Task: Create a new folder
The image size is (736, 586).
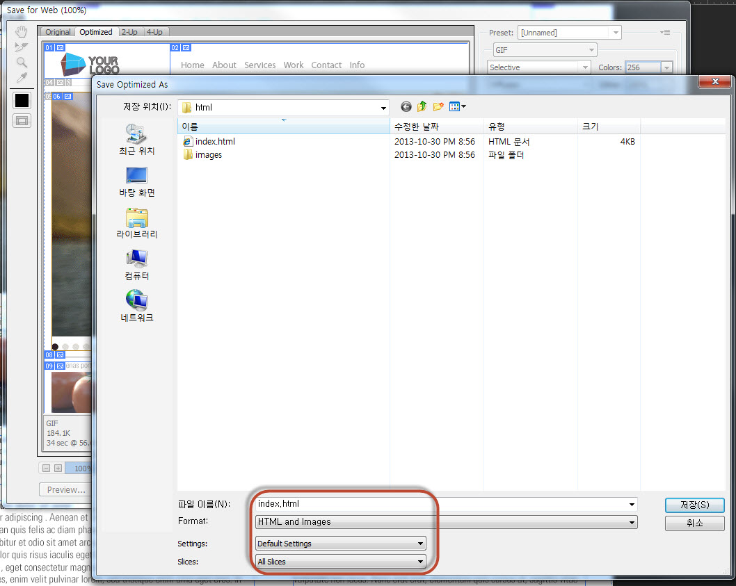Action: (x=438, y=106)
